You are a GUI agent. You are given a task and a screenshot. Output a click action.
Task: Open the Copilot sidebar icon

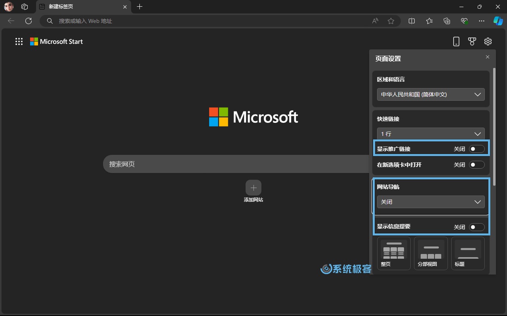(498, 21)
